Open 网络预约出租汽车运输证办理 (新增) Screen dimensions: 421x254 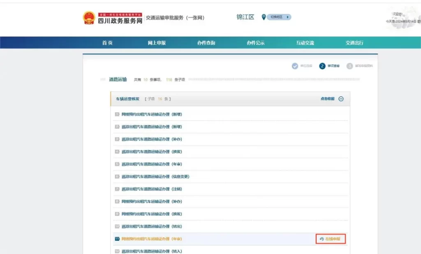click(x=152, y=114)
